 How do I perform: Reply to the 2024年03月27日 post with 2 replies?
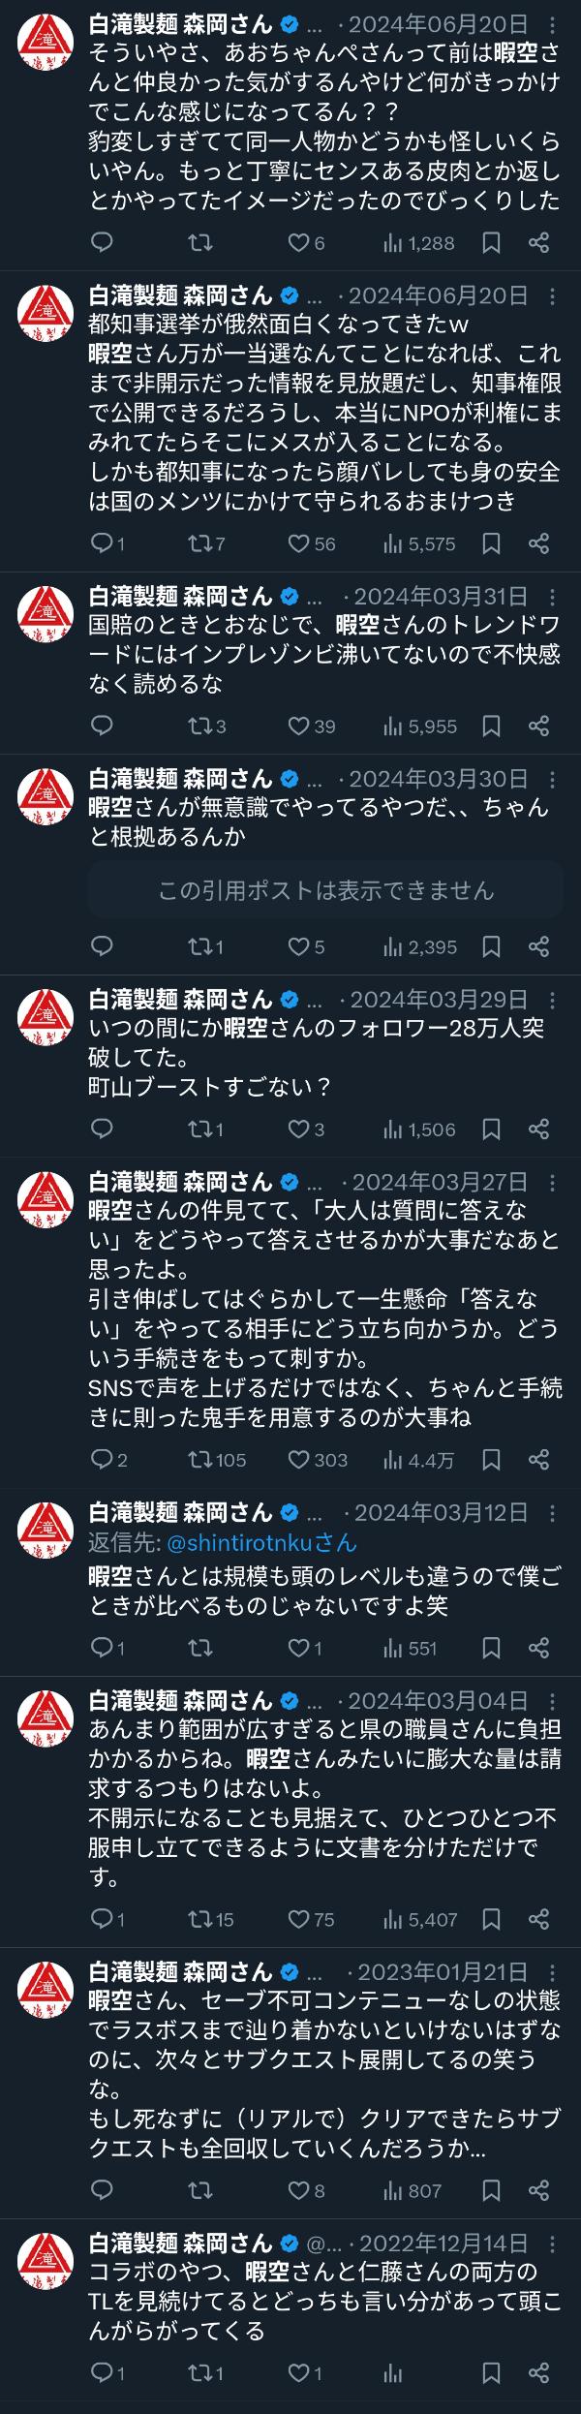(102, 1459)
